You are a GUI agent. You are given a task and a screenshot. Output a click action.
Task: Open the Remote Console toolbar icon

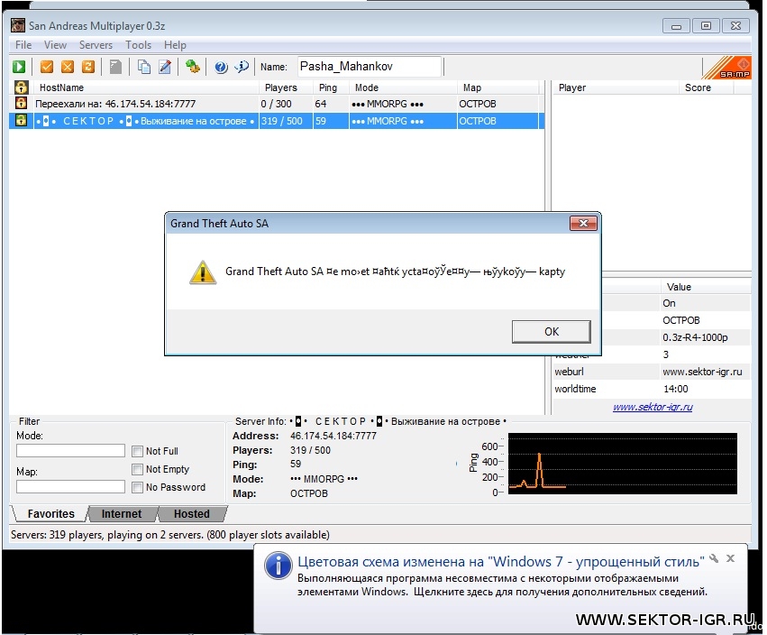193,67
